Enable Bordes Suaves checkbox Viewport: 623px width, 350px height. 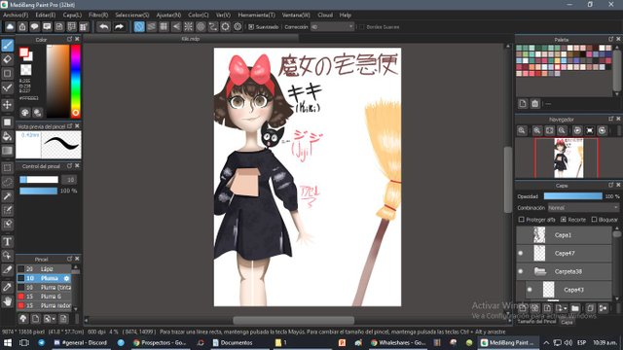click(361, 27)
